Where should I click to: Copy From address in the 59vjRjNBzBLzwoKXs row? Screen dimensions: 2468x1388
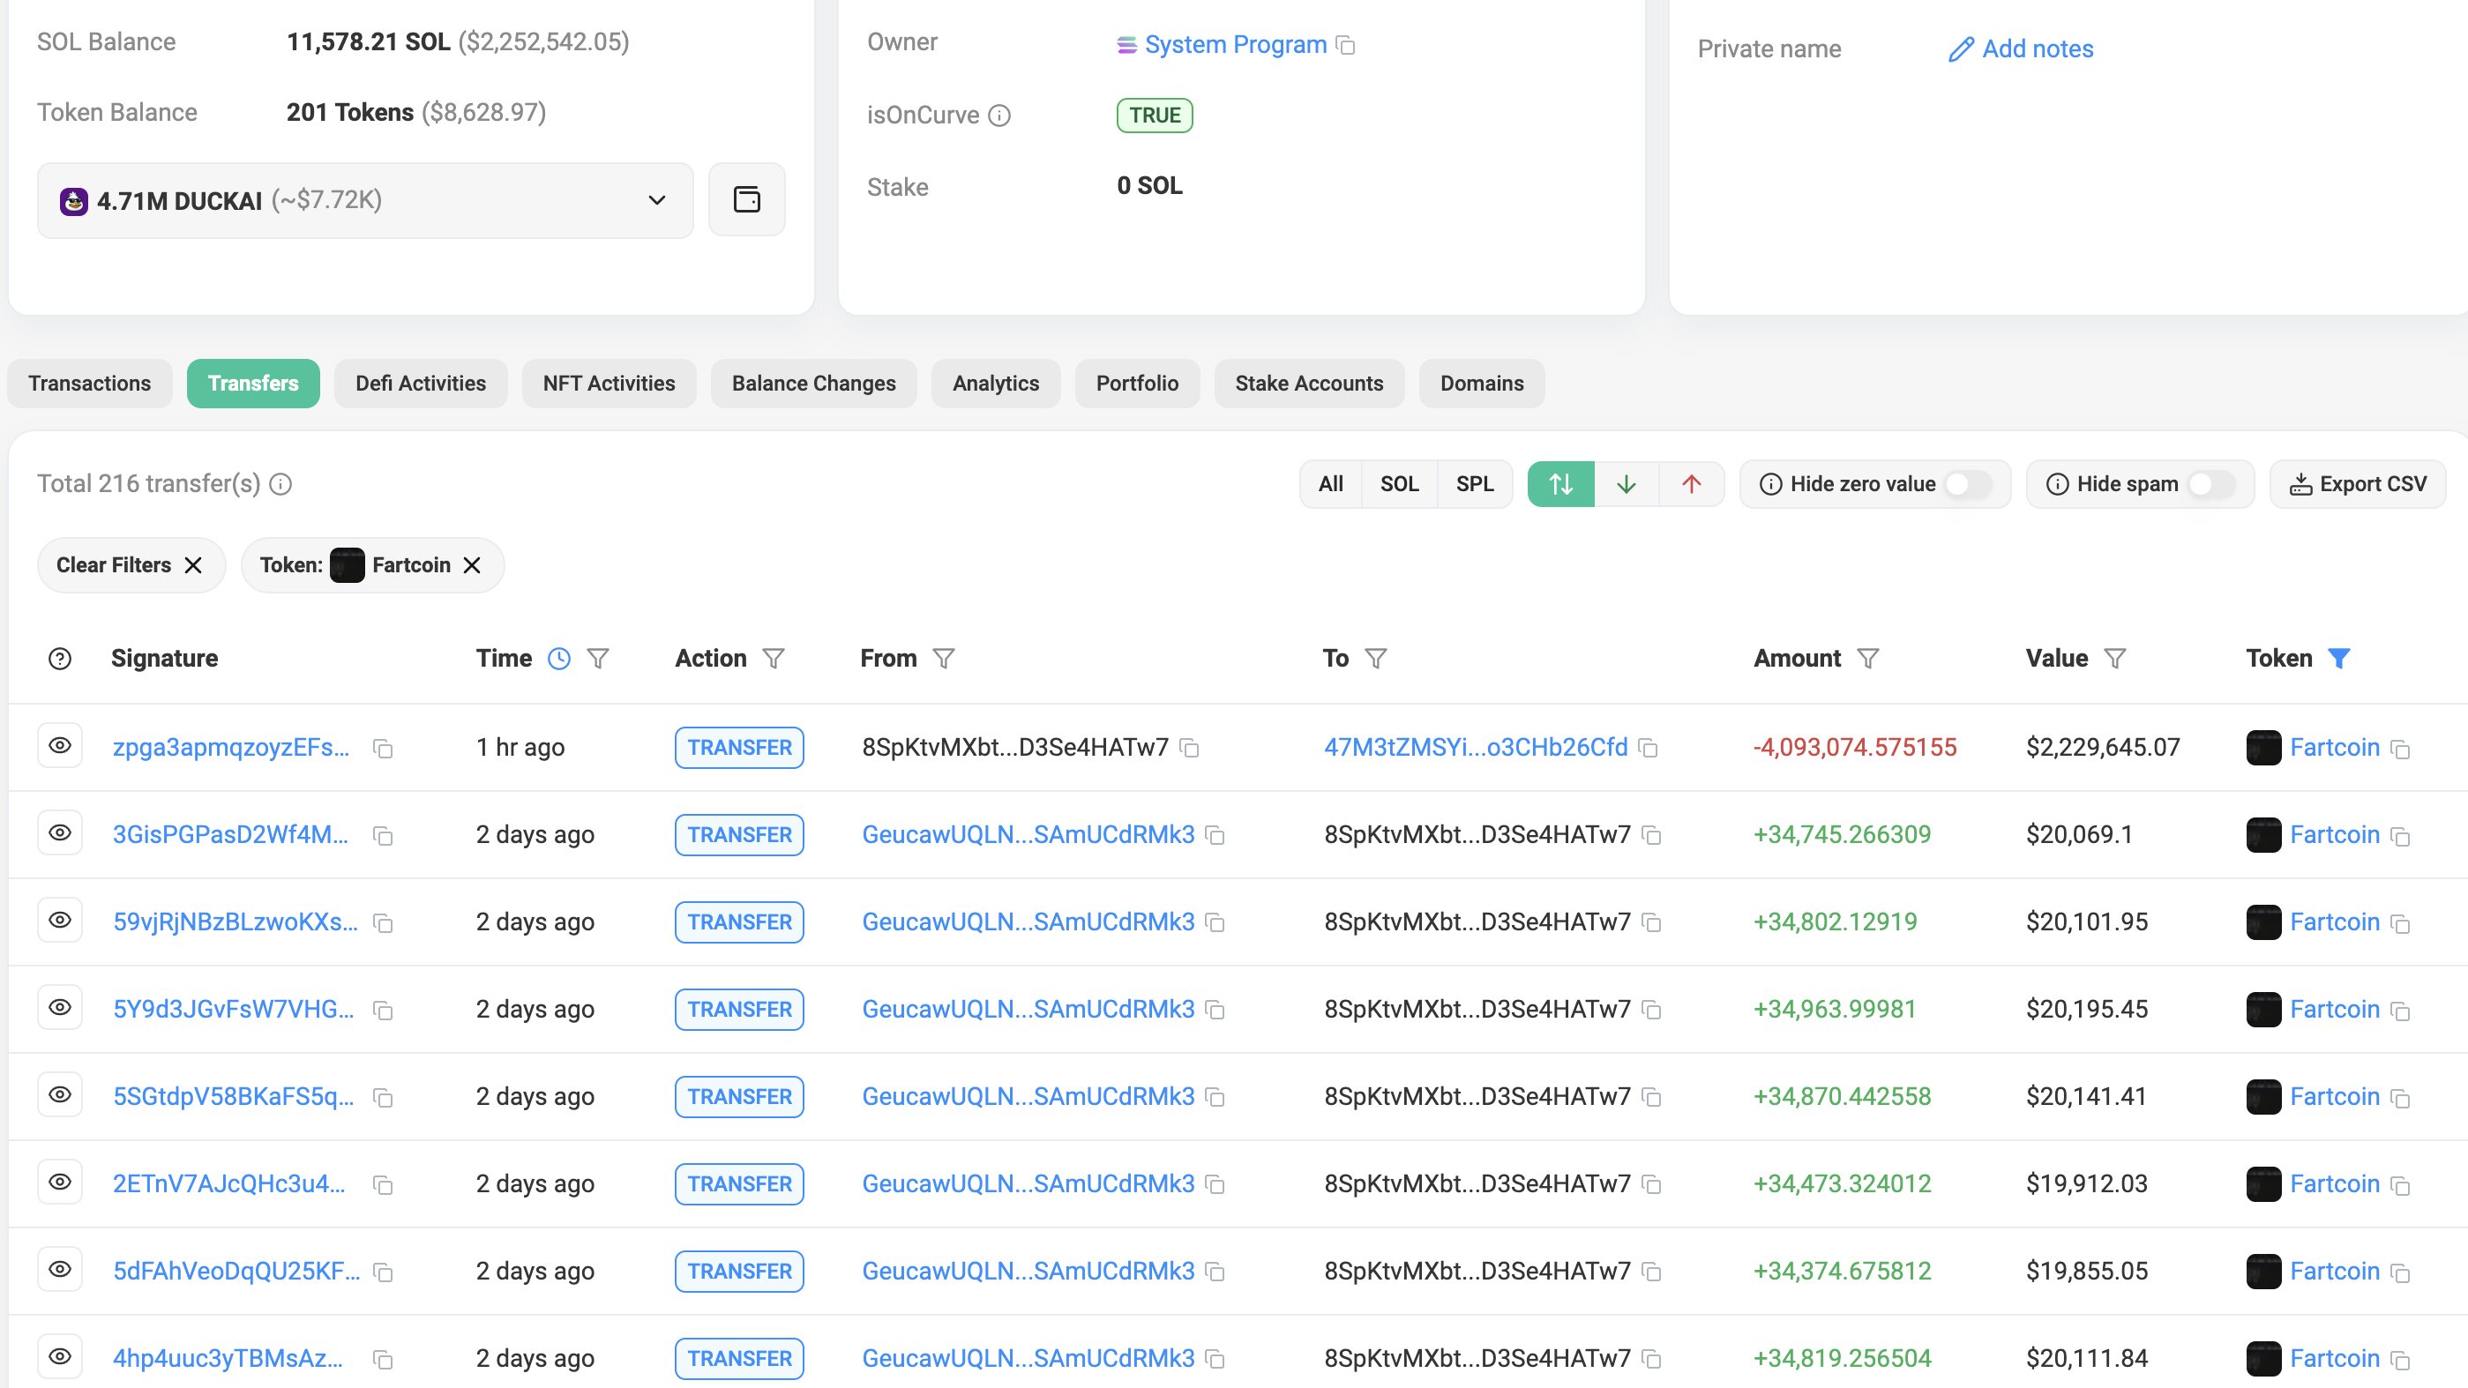pos(1215,922)
